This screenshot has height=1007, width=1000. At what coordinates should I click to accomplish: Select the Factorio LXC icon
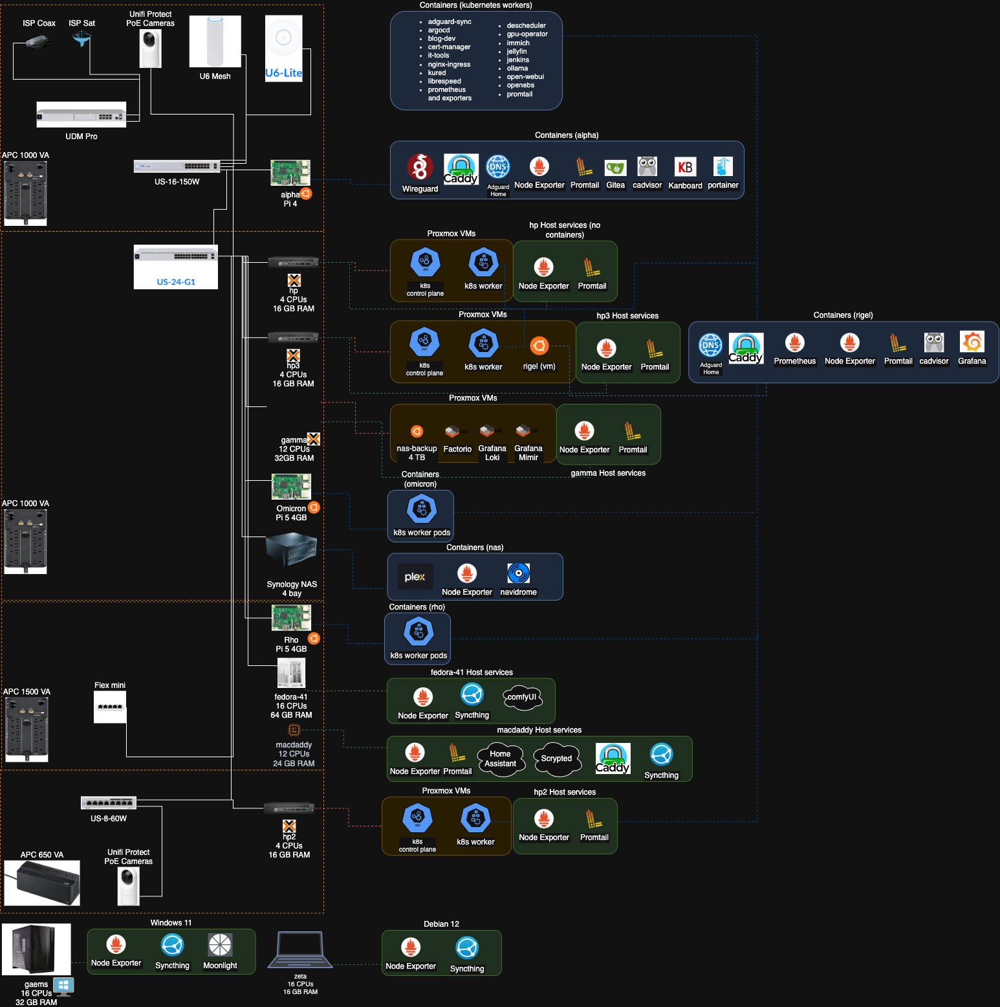click(x=457, y=431)
